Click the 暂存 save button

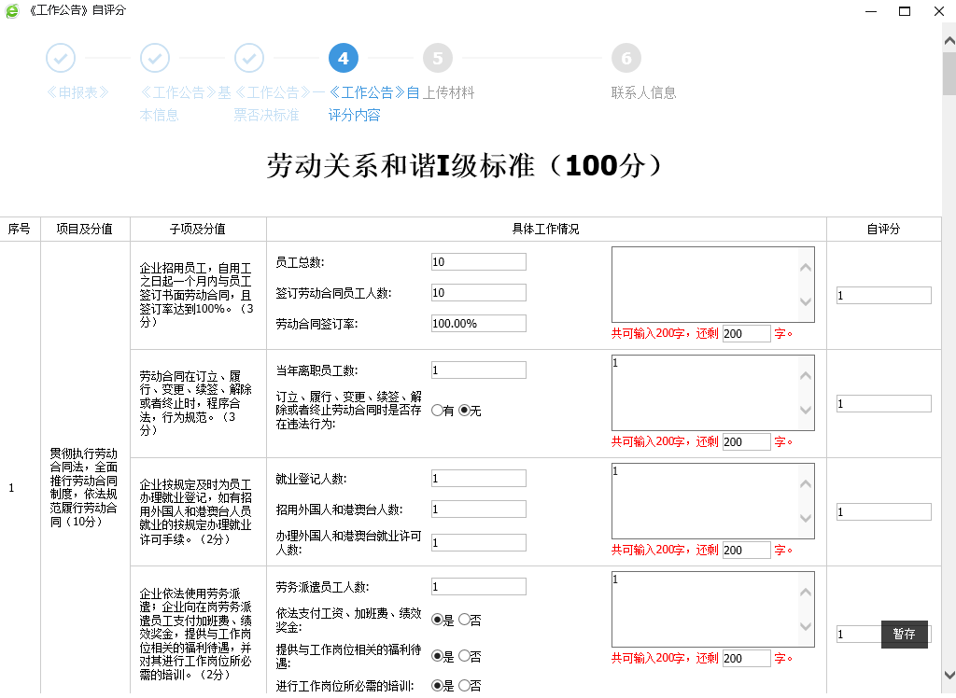[x=904, y=634]
